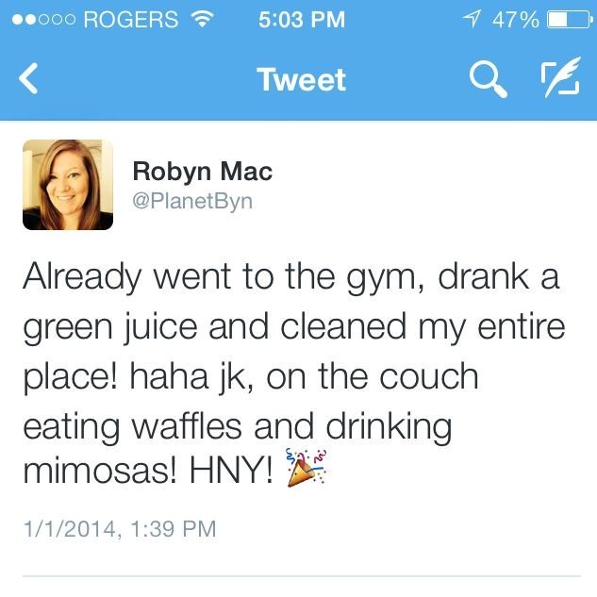Open search with the magnifying glass icon
597x597 pixels.
(489, 79)
